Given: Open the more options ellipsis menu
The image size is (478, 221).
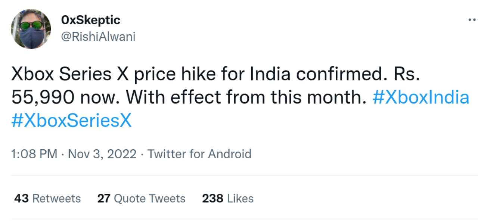Looking at the screenshot, I should click(473, 19).
